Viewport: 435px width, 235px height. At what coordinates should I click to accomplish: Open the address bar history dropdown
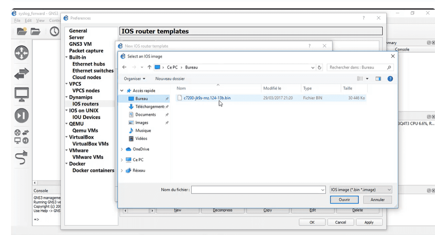[313, 67]
